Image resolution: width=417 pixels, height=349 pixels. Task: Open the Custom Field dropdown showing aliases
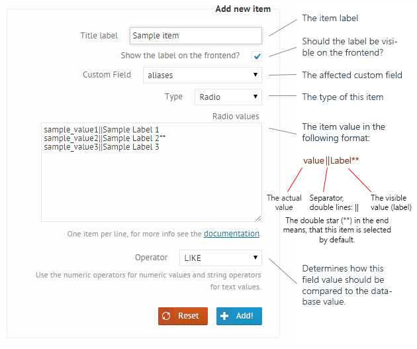tap(203, 75)
